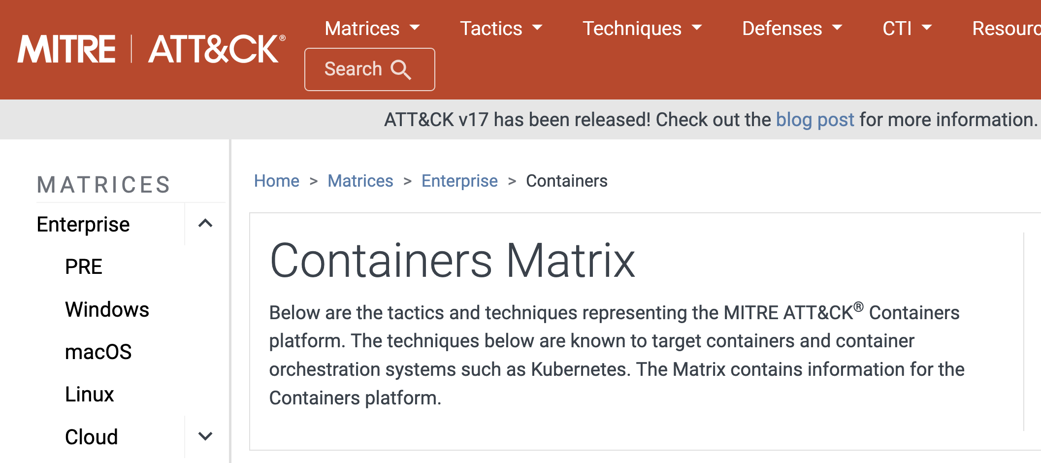Open the Enterprise breadcrumb link
Viewport: 1041px width, 463px height.
459,181
